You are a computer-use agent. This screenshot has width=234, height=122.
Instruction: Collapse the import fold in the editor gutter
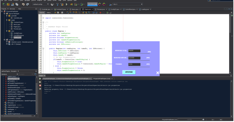point(43,18)
